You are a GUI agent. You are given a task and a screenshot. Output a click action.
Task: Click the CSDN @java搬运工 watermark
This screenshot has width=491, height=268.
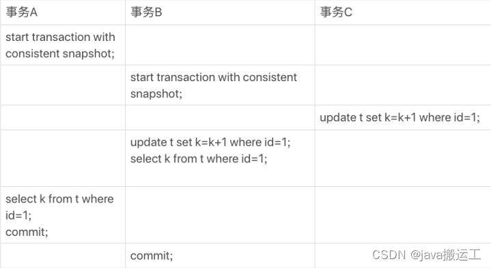click(x=426, y=255)
